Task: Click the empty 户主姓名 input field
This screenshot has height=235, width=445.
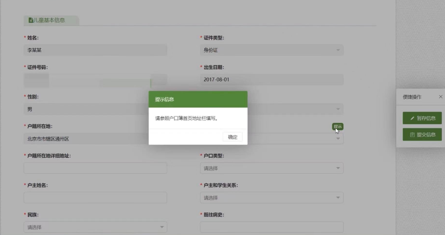Action: (x=95, y=198)
